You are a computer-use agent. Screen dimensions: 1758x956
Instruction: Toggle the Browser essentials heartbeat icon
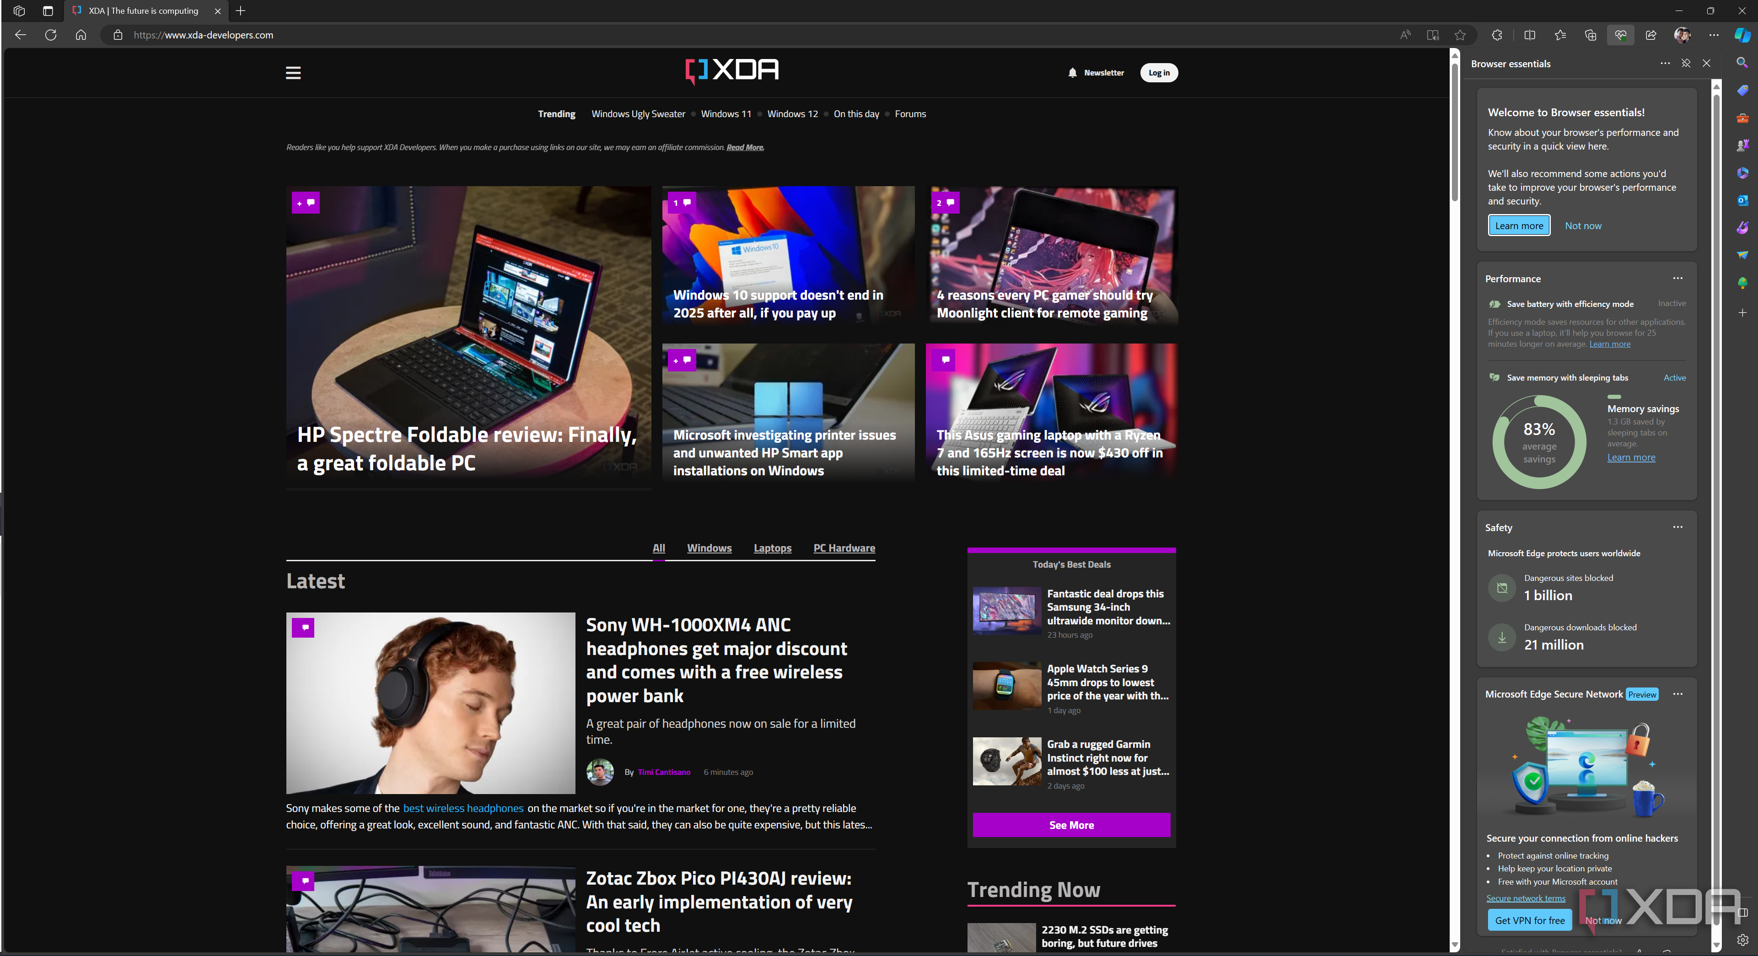click(x=1620, y=35)
